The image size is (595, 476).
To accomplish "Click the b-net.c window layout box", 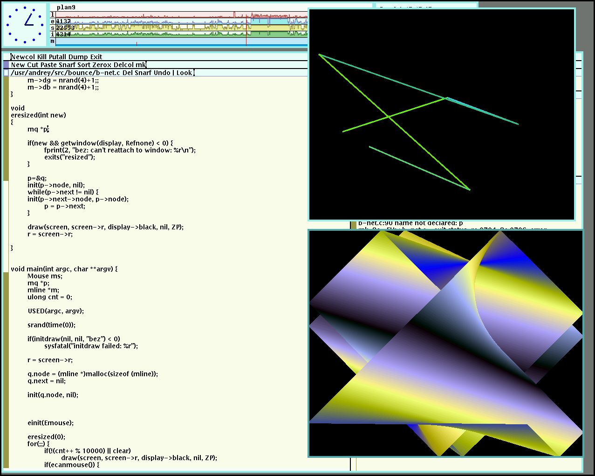I will (x=6, y=73).
